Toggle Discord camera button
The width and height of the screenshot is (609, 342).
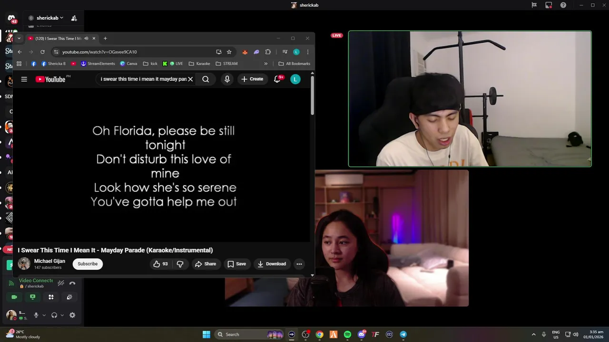click(14, 297)
